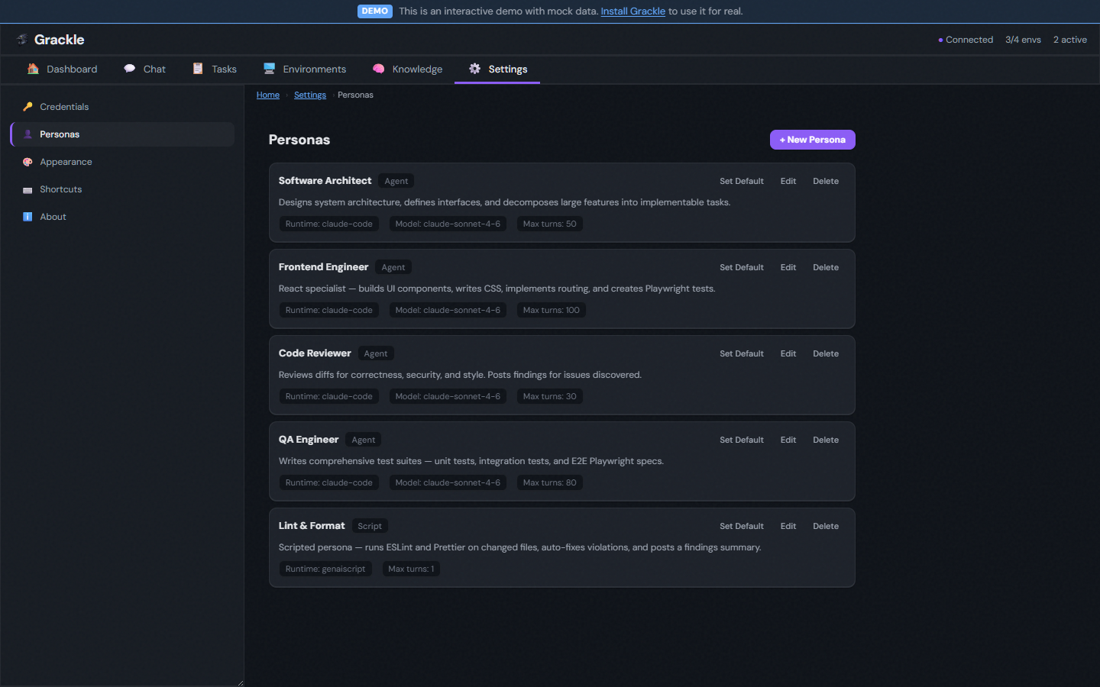Click the Shortcuts keyboard icon
This screenshot has width=1100, height=687.
(28, 189)
